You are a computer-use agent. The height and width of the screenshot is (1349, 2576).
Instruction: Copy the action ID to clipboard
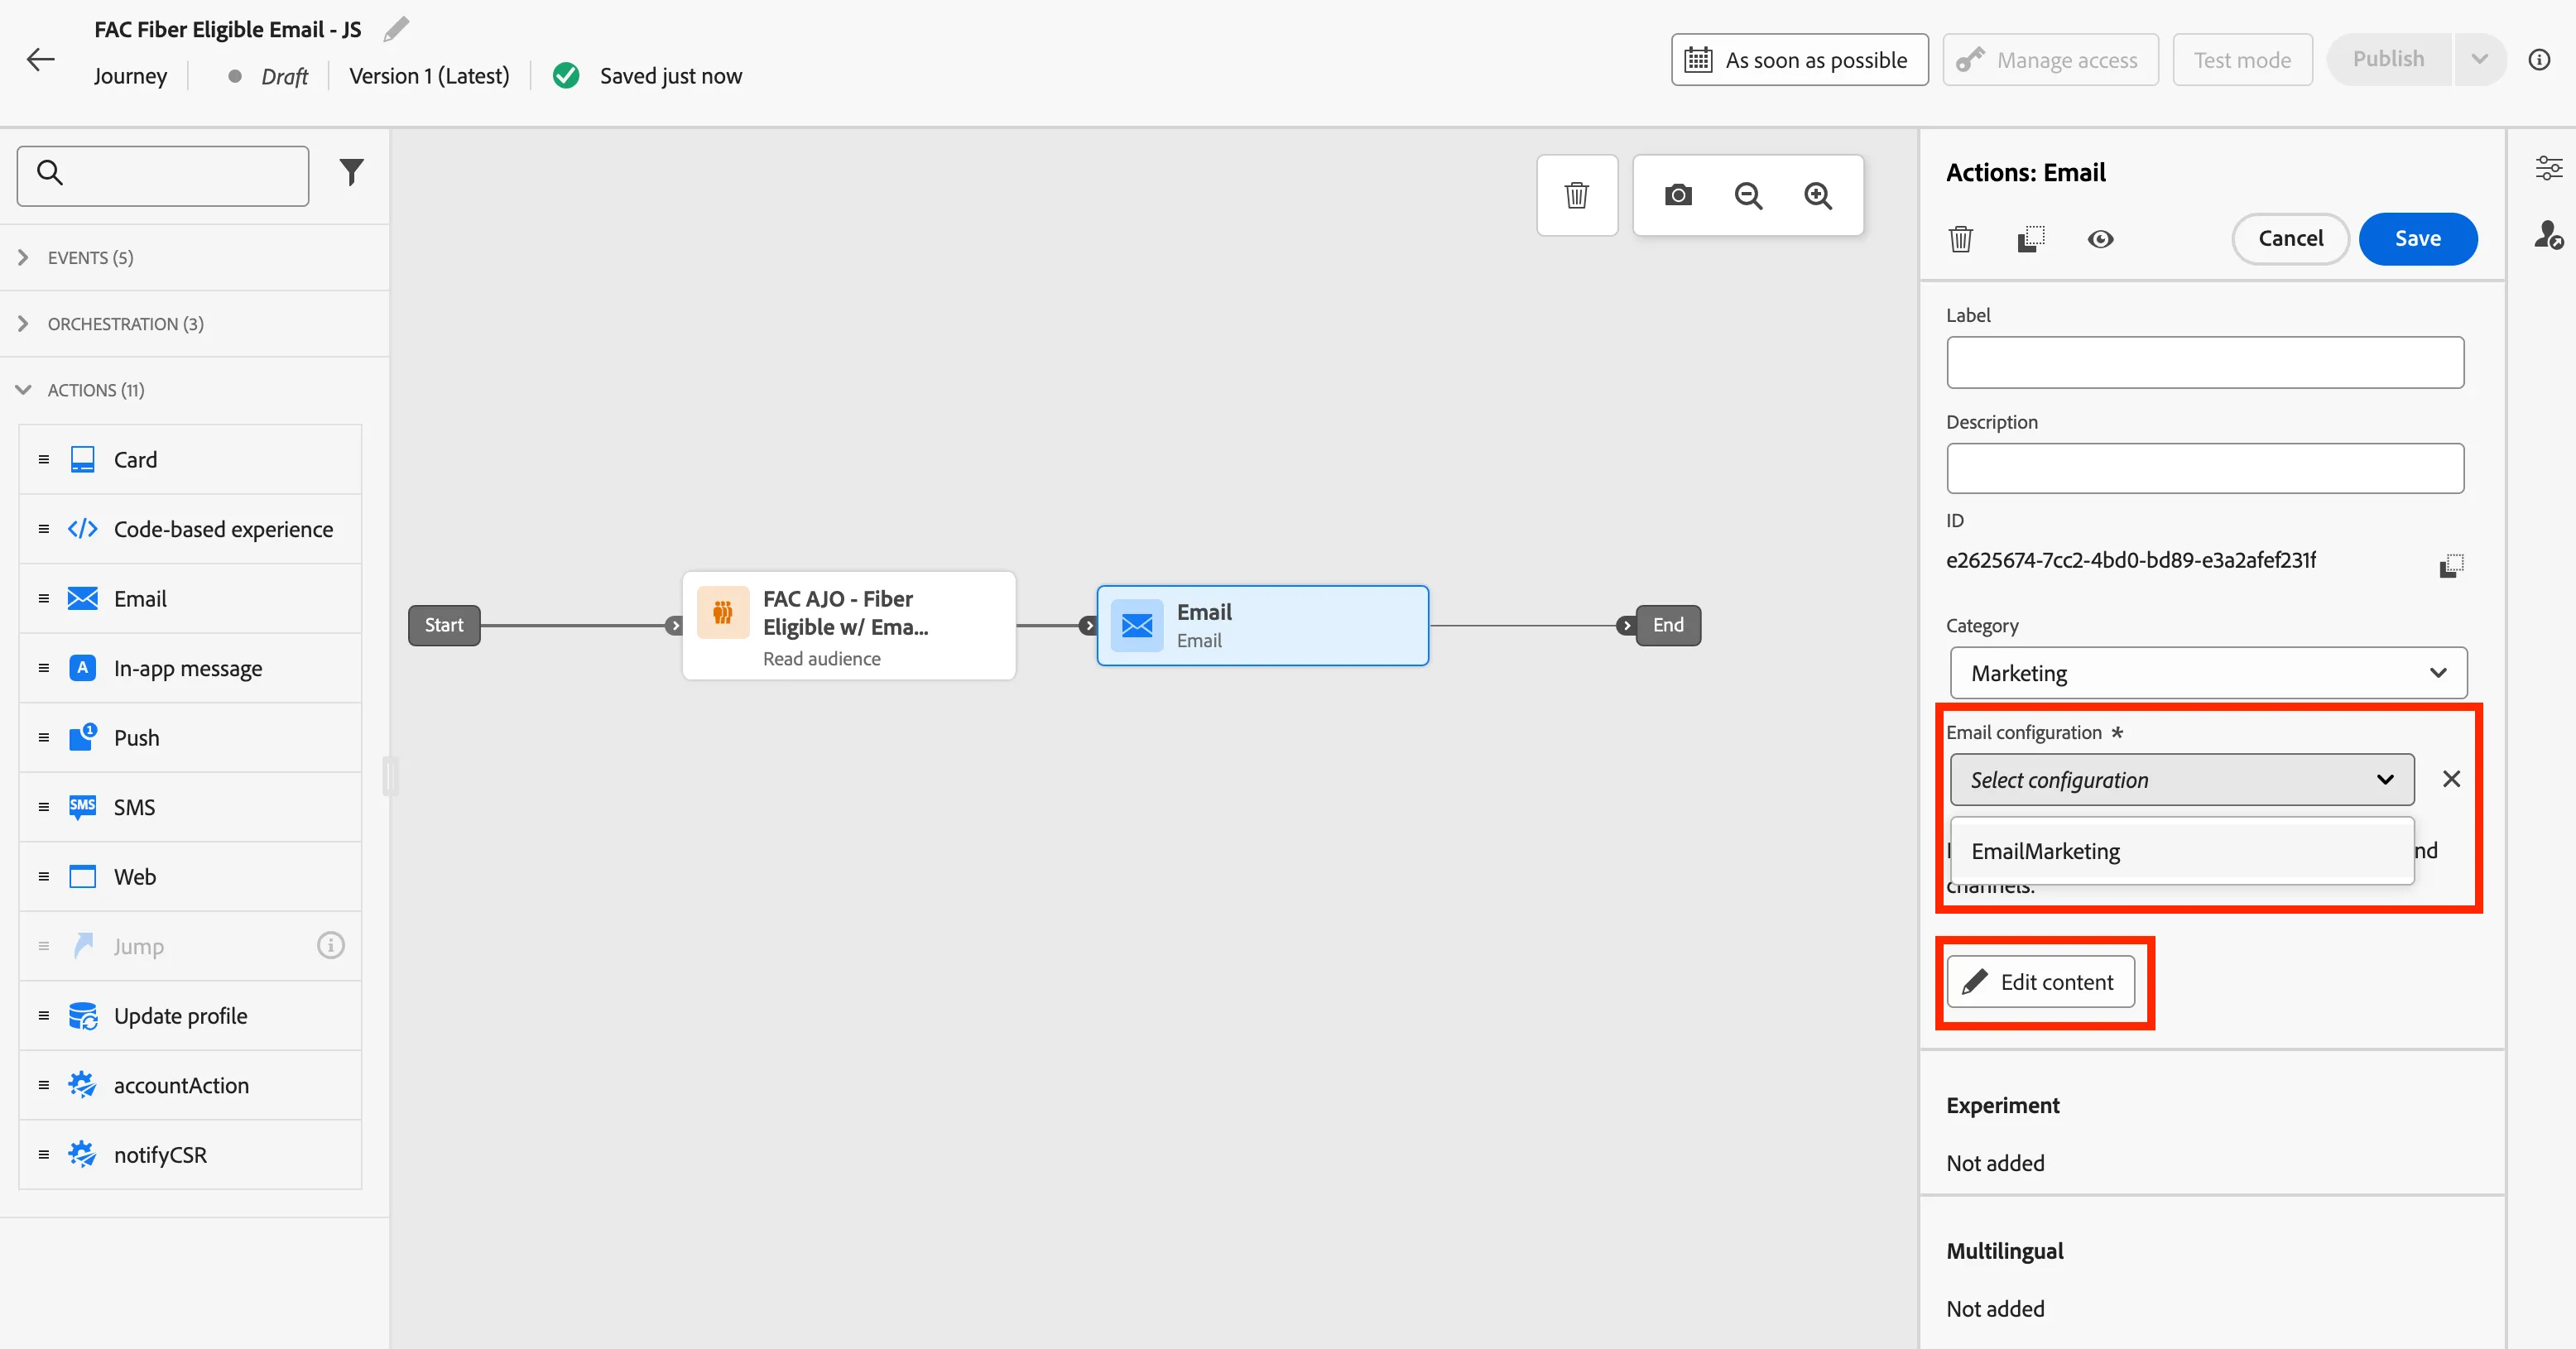[x=2451, y=566]
